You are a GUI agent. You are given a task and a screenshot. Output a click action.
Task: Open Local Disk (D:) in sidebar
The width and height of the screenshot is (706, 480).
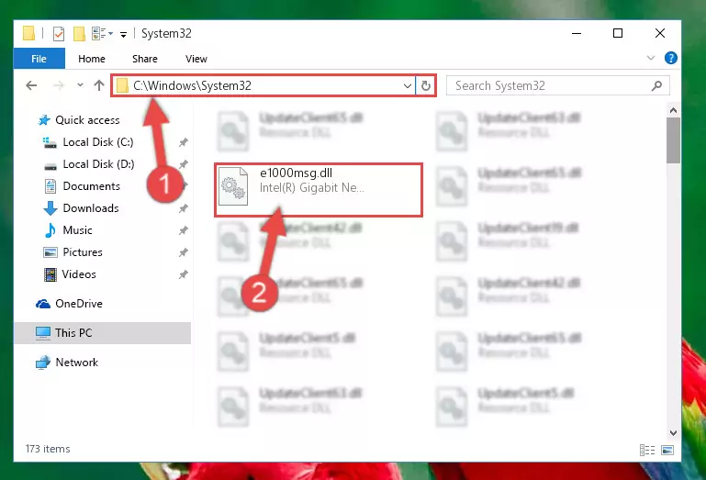(x=98, y=164)
